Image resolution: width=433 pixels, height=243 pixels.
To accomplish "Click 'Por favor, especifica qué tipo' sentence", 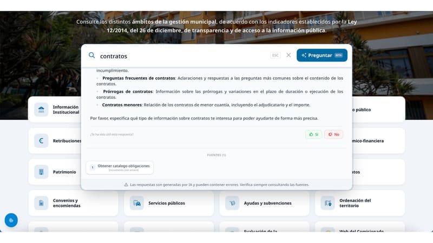I will click(204, 118).
